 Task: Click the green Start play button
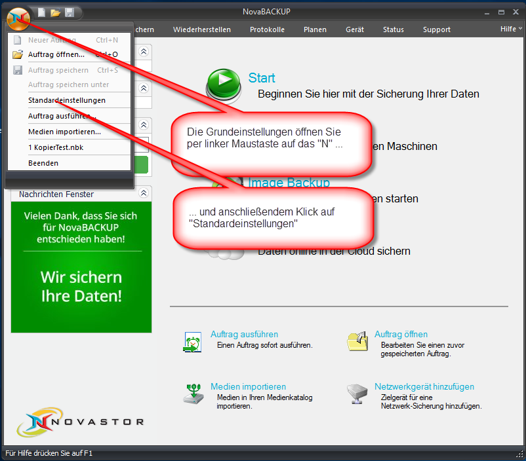click(x=224, y=84)
